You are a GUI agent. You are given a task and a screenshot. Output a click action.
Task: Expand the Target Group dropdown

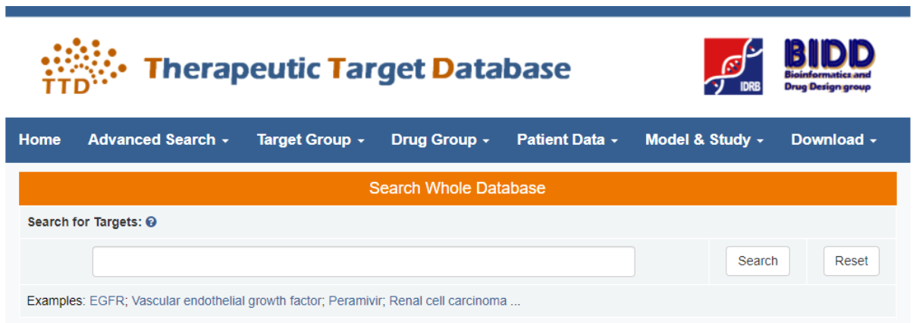click(310, 140)
